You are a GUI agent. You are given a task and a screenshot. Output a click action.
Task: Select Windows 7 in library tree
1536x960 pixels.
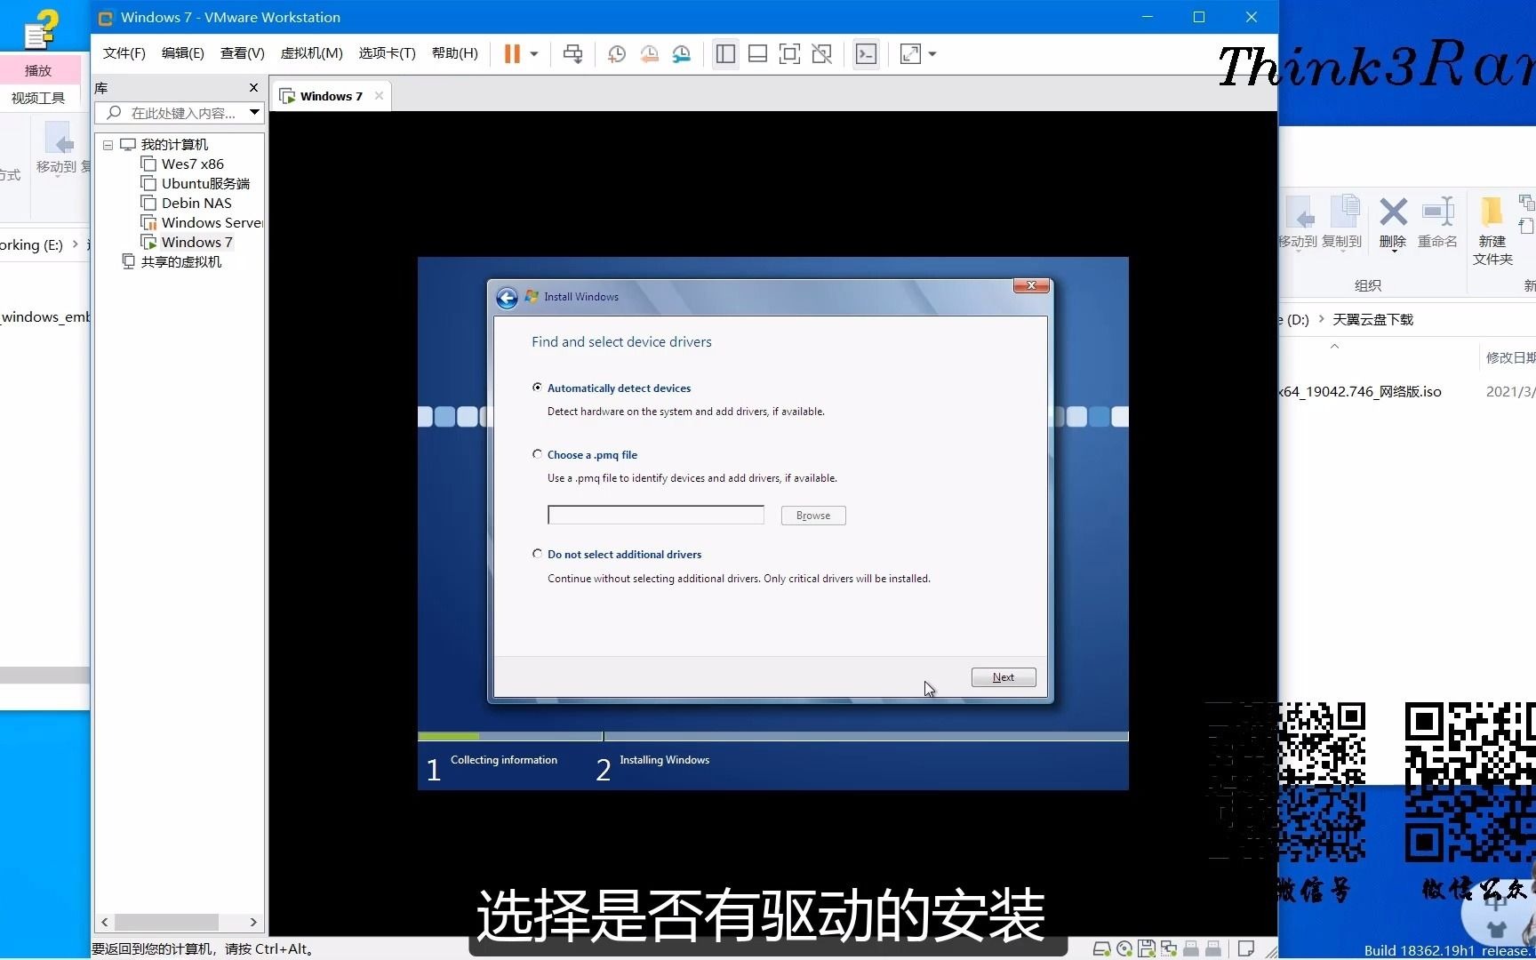196,242
